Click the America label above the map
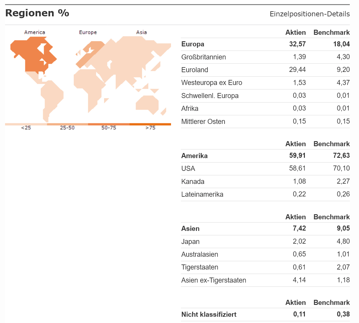This screenshot has width=359, height=323. click(35, 32)
